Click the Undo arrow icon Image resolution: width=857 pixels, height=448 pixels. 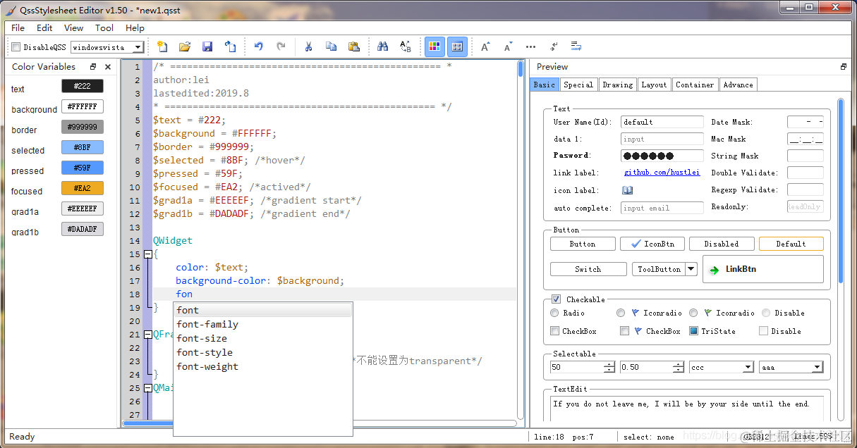click(259, 46)
